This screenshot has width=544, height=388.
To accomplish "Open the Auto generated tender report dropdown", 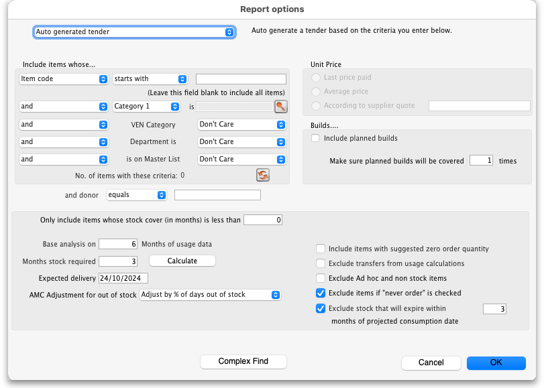I will coord(134,31).
